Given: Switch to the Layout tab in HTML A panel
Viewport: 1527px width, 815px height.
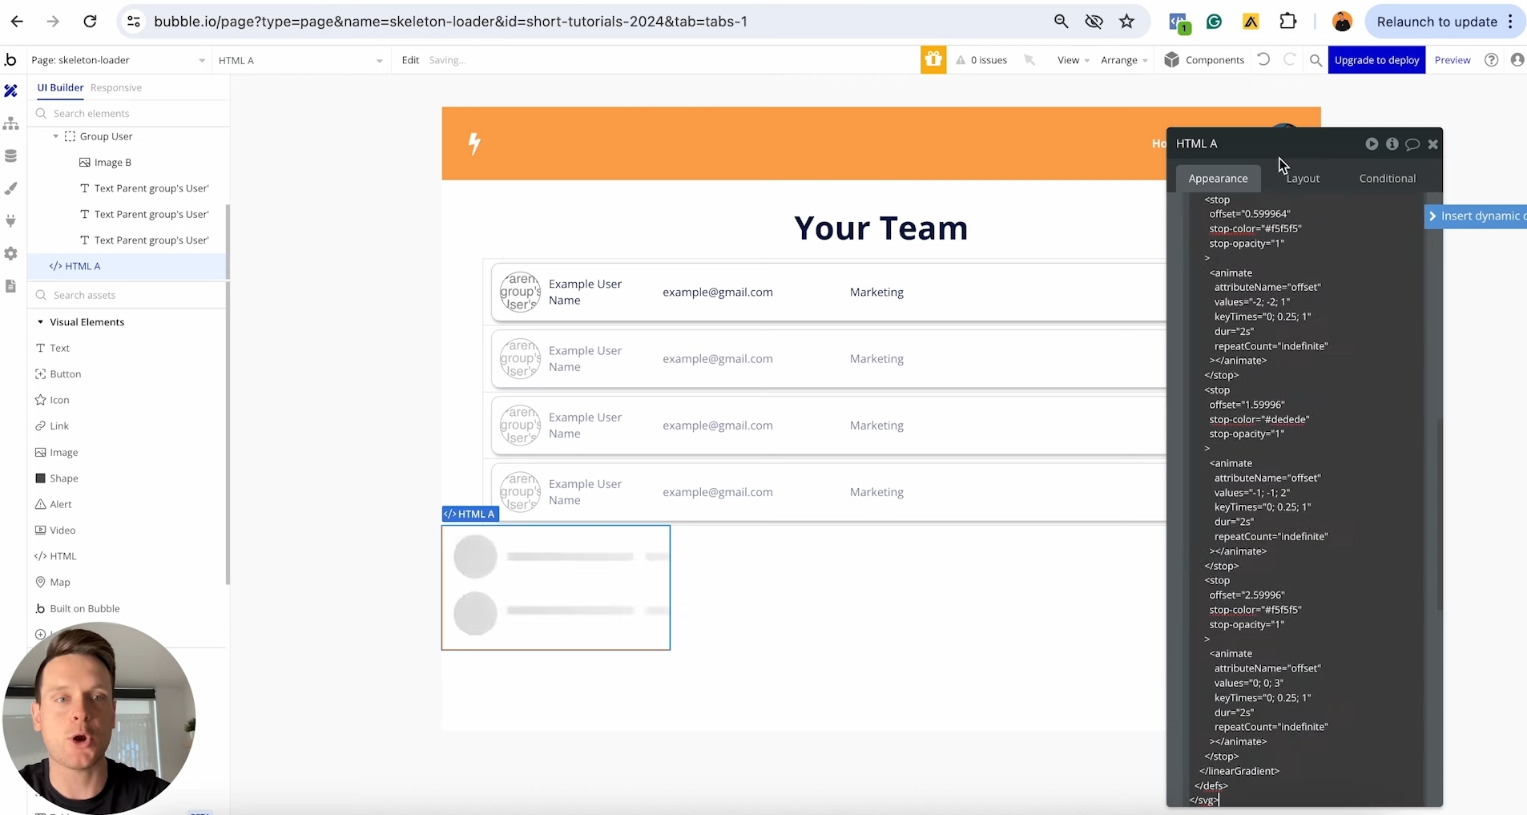Looking at the screenshot, I should (x=1303, y=178).
